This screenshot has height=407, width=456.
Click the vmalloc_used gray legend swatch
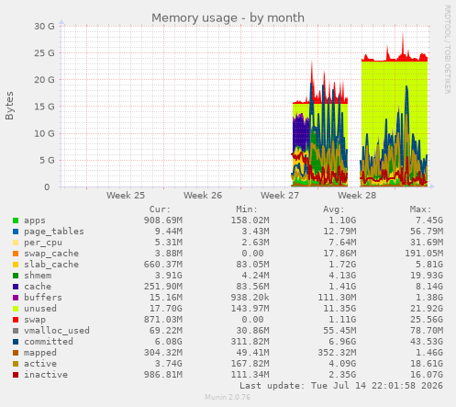point(16,331)
